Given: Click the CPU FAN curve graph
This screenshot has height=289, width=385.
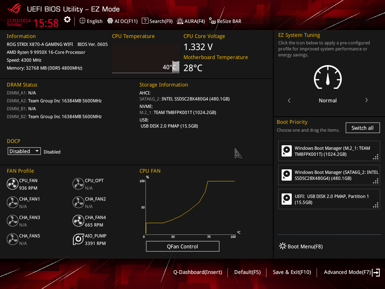Looking at the screenshot, I should click(190, 207).
